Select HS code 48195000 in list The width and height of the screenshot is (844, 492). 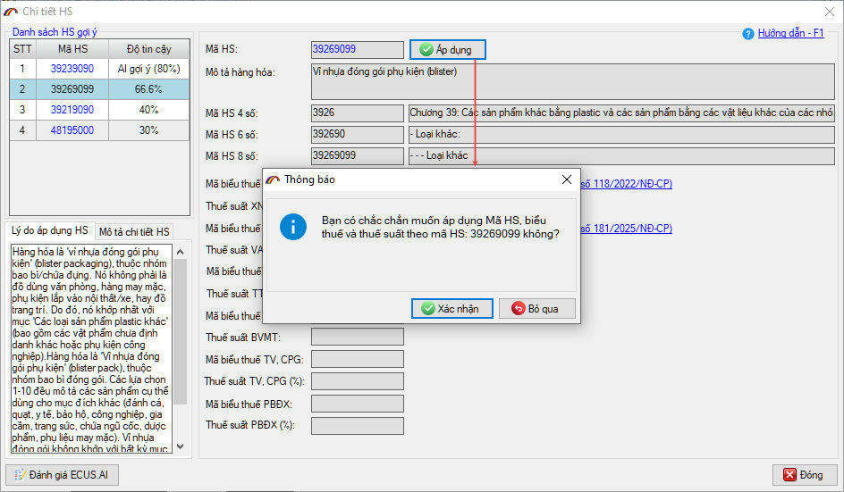[72, 130]
